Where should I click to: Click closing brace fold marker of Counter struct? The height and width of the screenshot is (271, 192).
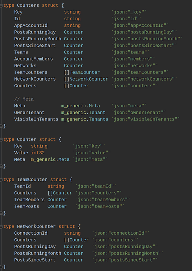[1, 166]
